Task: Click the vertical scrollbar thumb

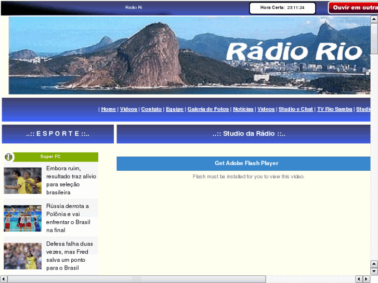Action: 374,38
